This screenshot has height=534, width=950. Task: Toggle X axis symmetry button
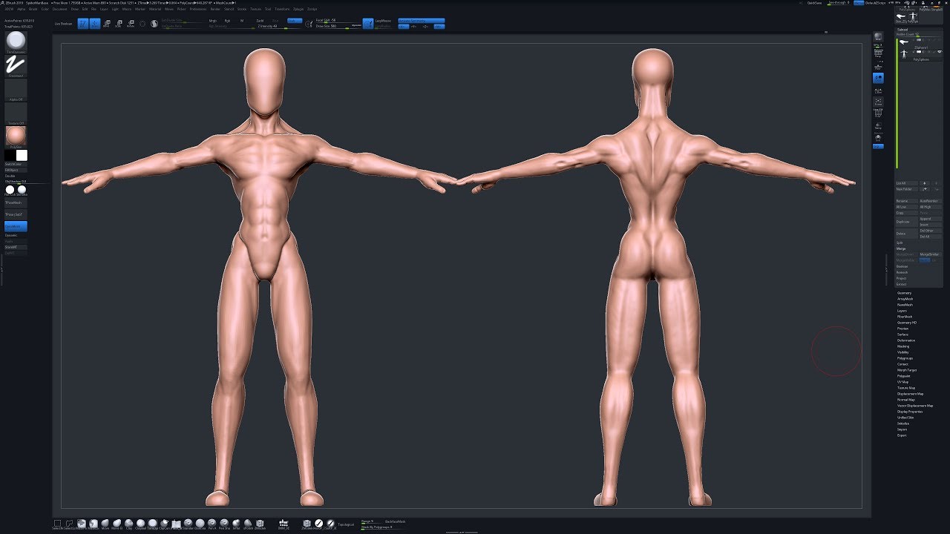(x=403, y=26)
